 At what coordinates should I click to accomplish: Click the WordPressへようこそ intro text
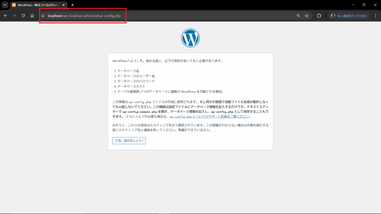[x=168, y=61]
